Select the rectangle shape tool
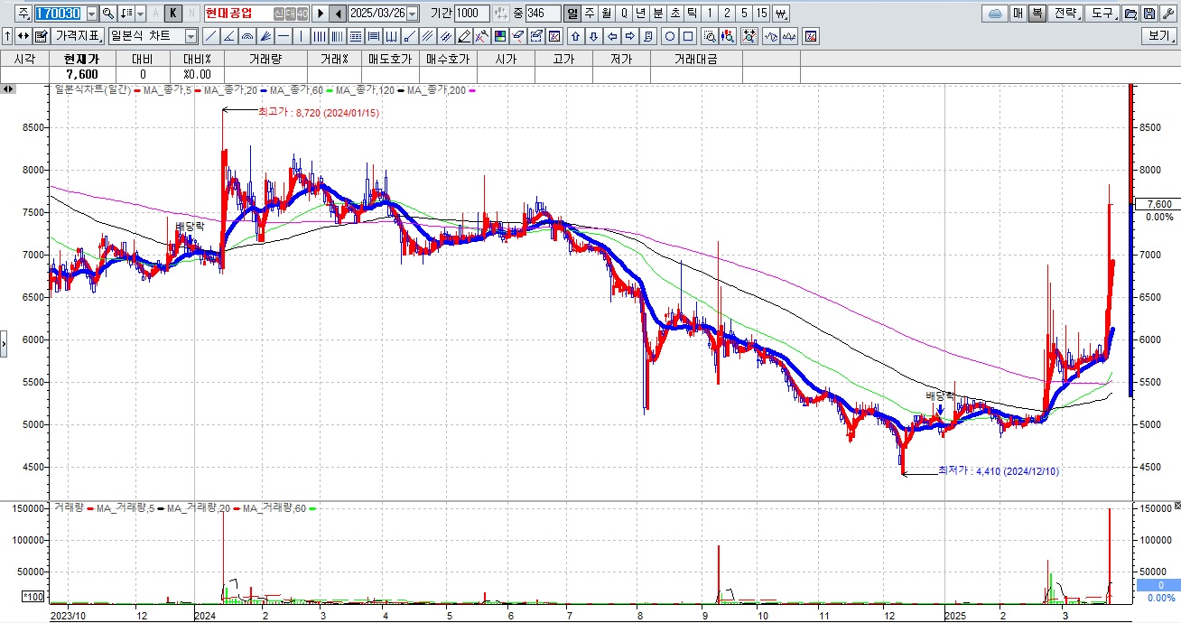Screen dimensions: 1181x623 (x=688, y=36)
